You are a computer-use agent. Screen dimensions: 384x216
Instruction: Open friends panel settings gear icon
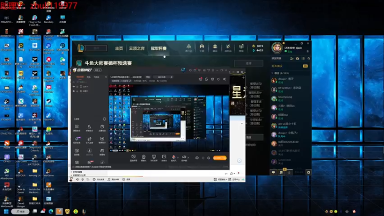pyautogui.click(x=308, y=172)
